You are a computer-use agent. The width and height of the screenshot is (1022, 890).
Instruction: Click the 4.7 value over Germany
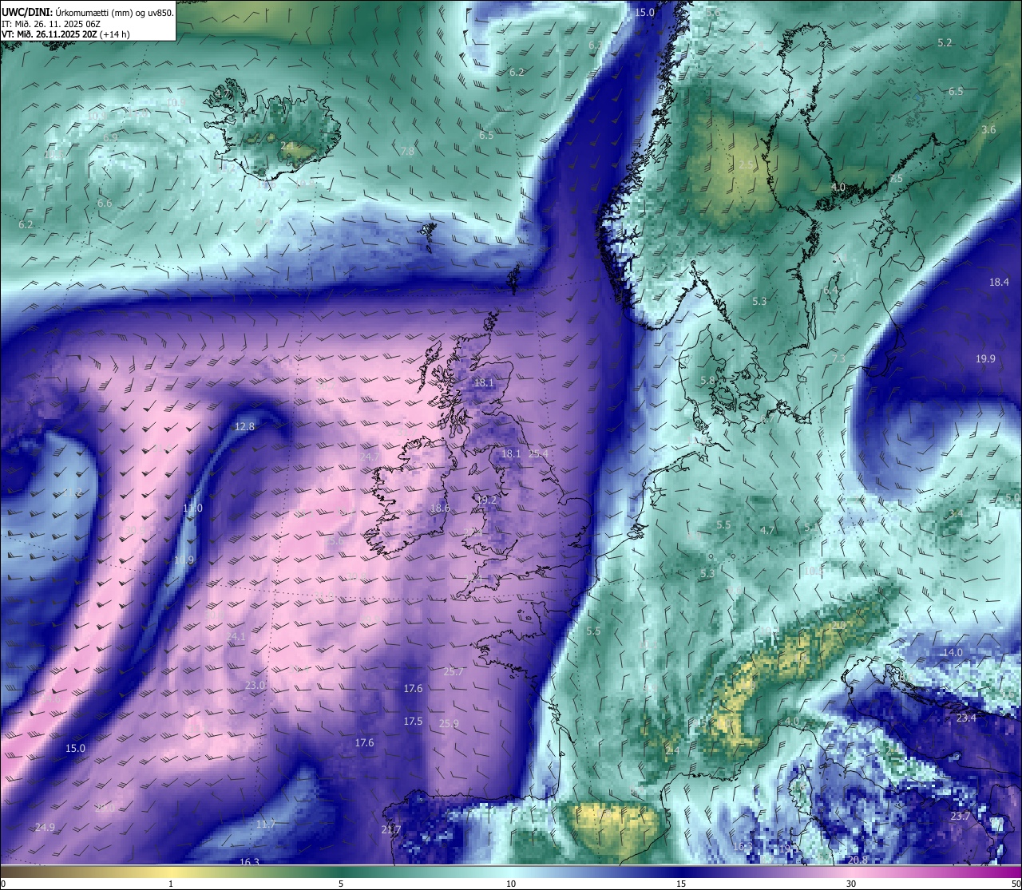pos(767,531)
